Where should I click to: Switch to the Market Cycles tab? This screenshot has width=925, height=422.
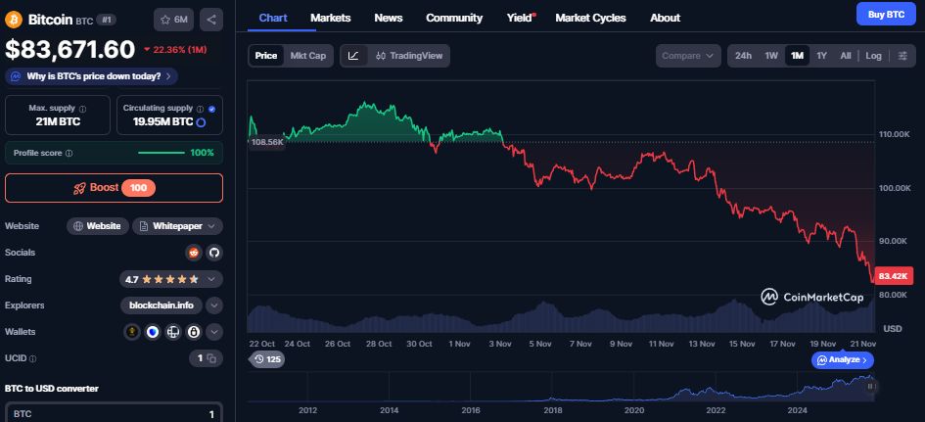590,18
